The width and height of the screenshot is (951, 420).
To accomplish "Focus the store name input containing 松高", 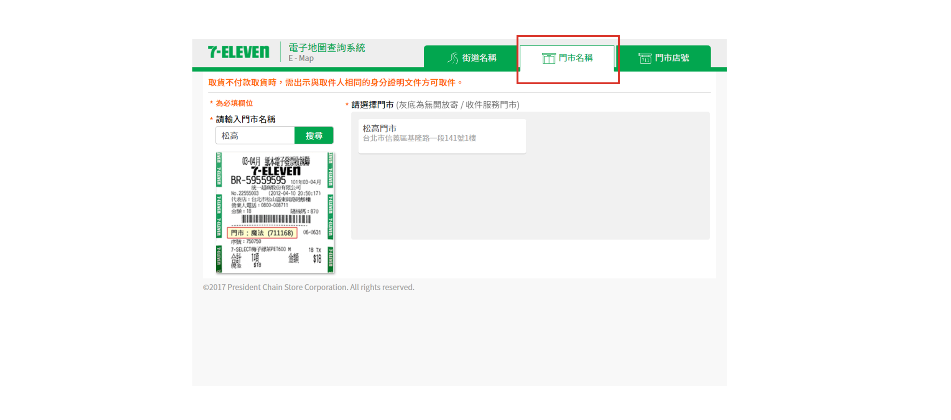I will click(255, 136).
